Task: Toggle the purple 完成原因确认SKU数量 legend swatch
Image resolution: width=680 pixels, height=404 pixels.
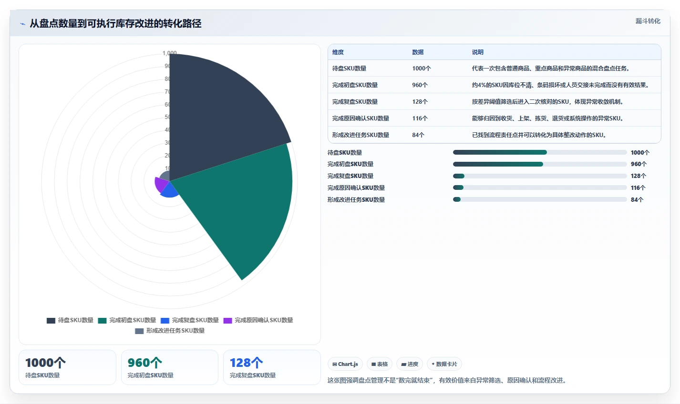Action: click(228, 320)
